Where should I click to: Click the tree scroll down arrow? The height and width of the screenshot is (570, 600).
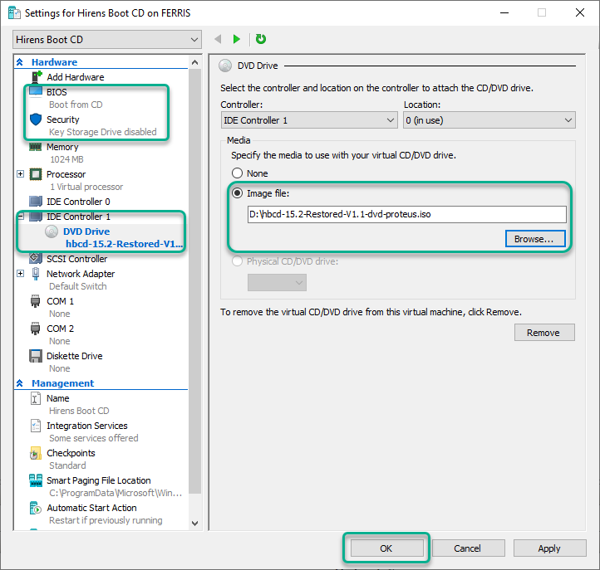click(194, 524)
